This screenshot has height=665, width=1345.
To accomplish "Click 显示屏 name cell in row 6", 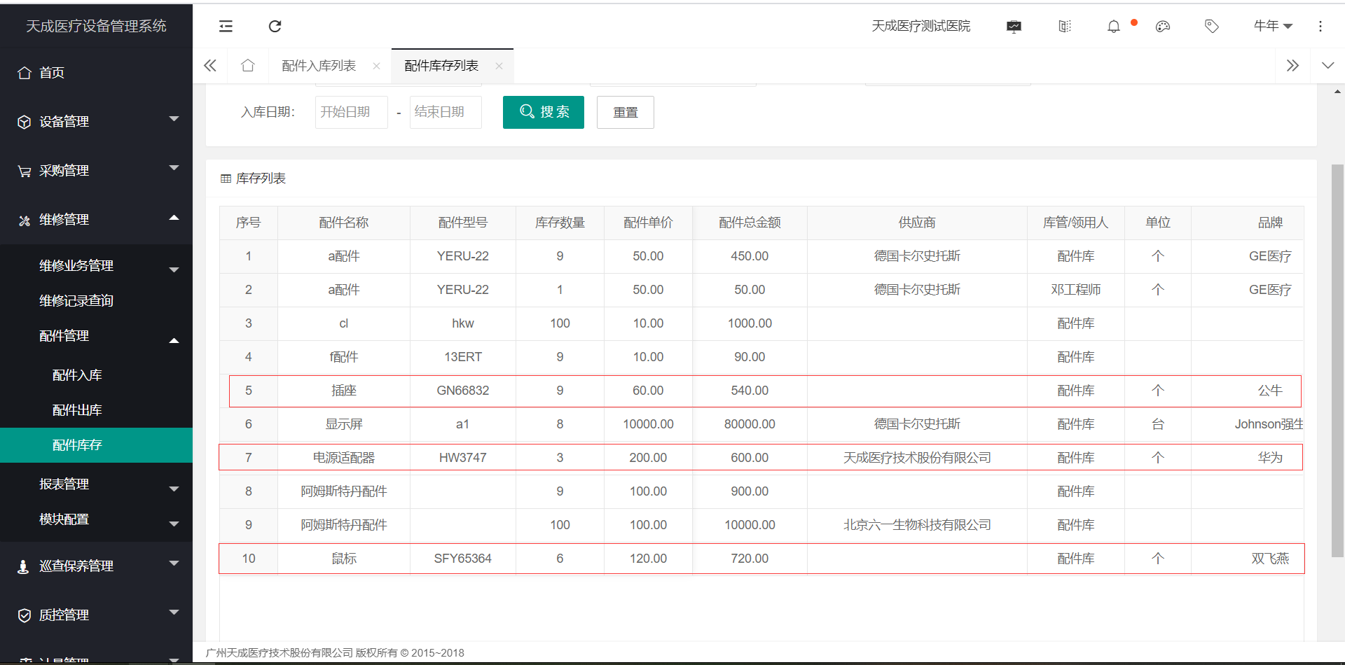I will point(344,424).
